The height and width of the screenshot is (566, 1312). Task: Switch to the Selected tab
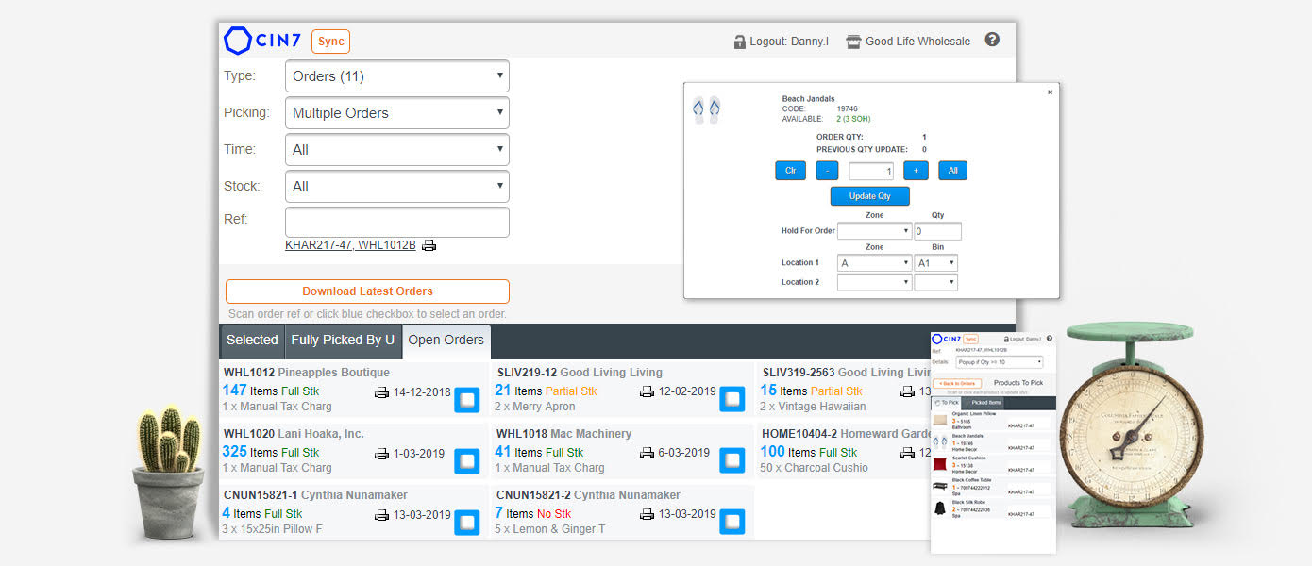[252, 341]
